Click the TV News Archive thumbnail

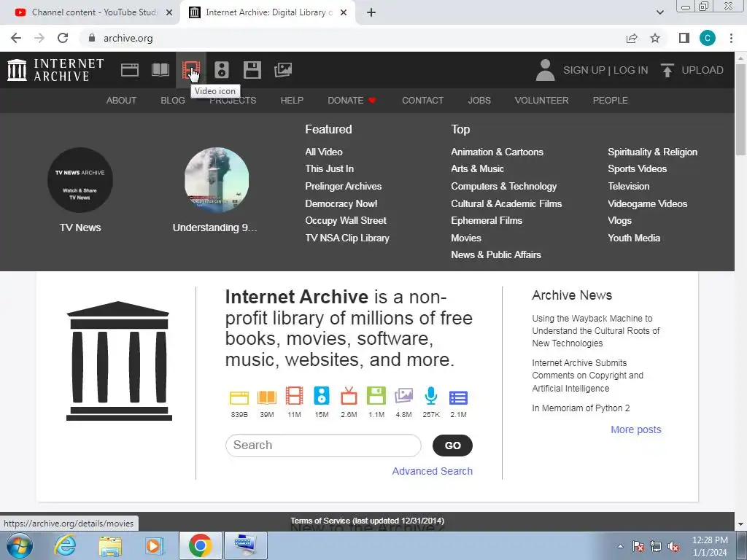pos(80,180)
